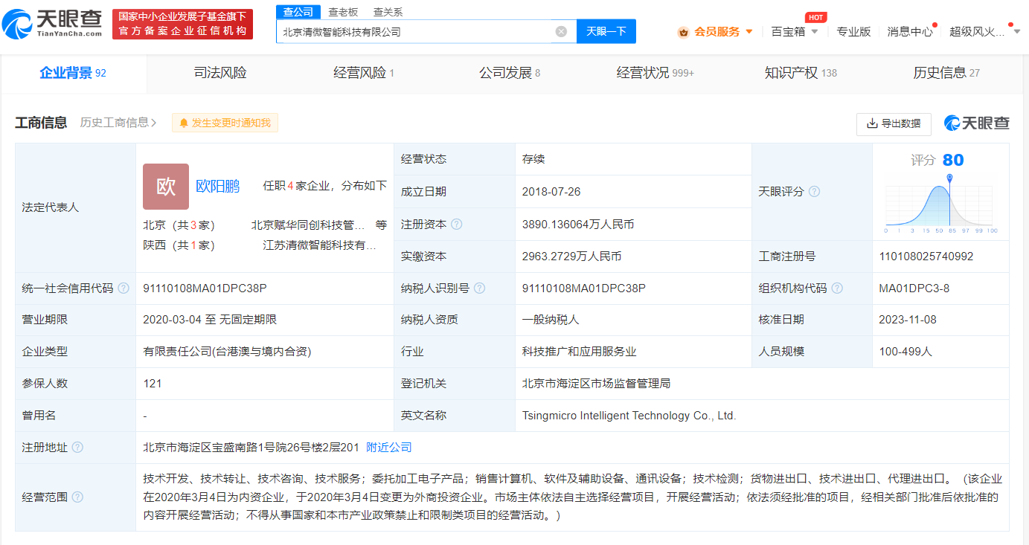This screenshot has height=545, width=1029.
Task: Select the 核准日期 value 2023-11-08
Action: click(x=908, y=320)
